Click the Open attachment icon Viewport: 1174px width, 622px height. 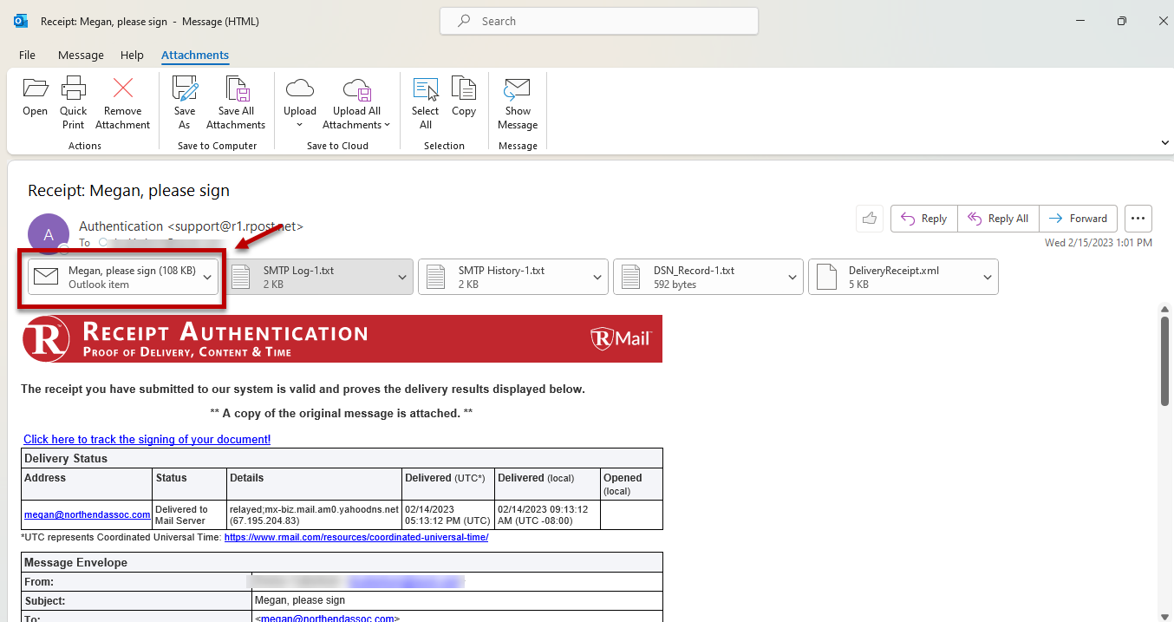click(35, 88)
